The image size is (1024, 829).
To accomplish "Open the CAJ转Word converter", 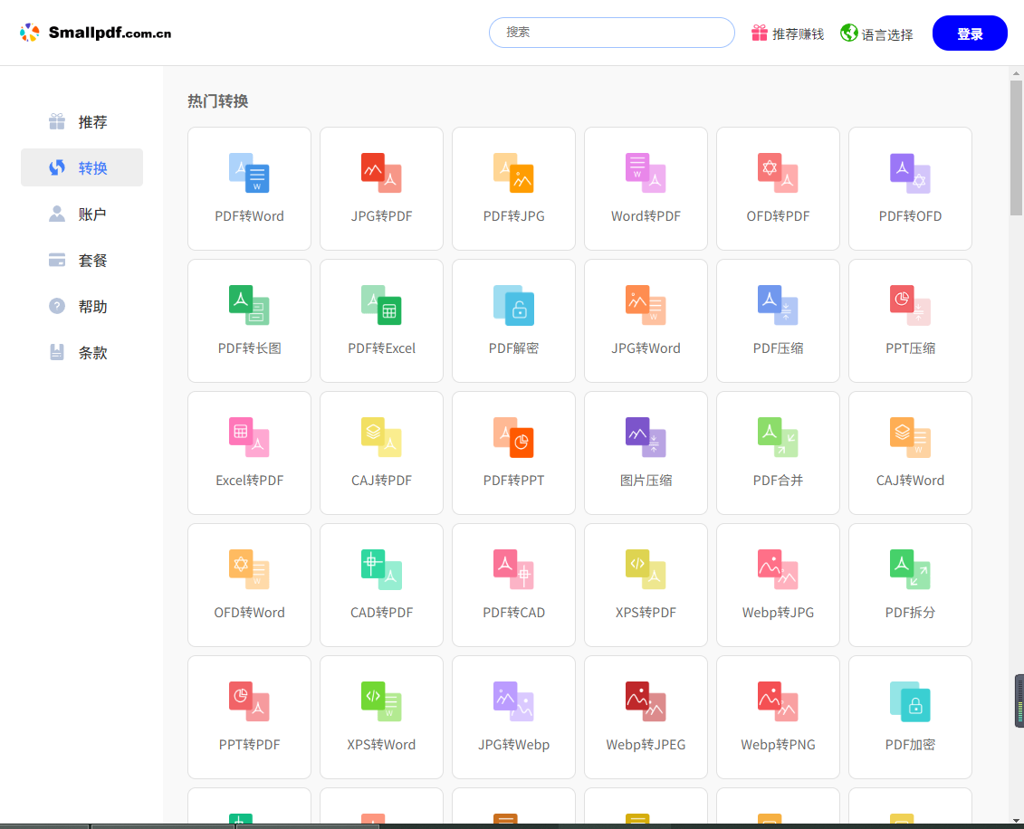I will coord(910,453).
